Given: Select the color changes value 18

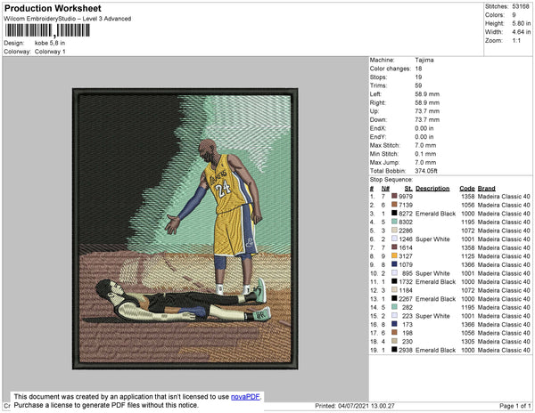Looking at the screenshot, I should 419,69.
